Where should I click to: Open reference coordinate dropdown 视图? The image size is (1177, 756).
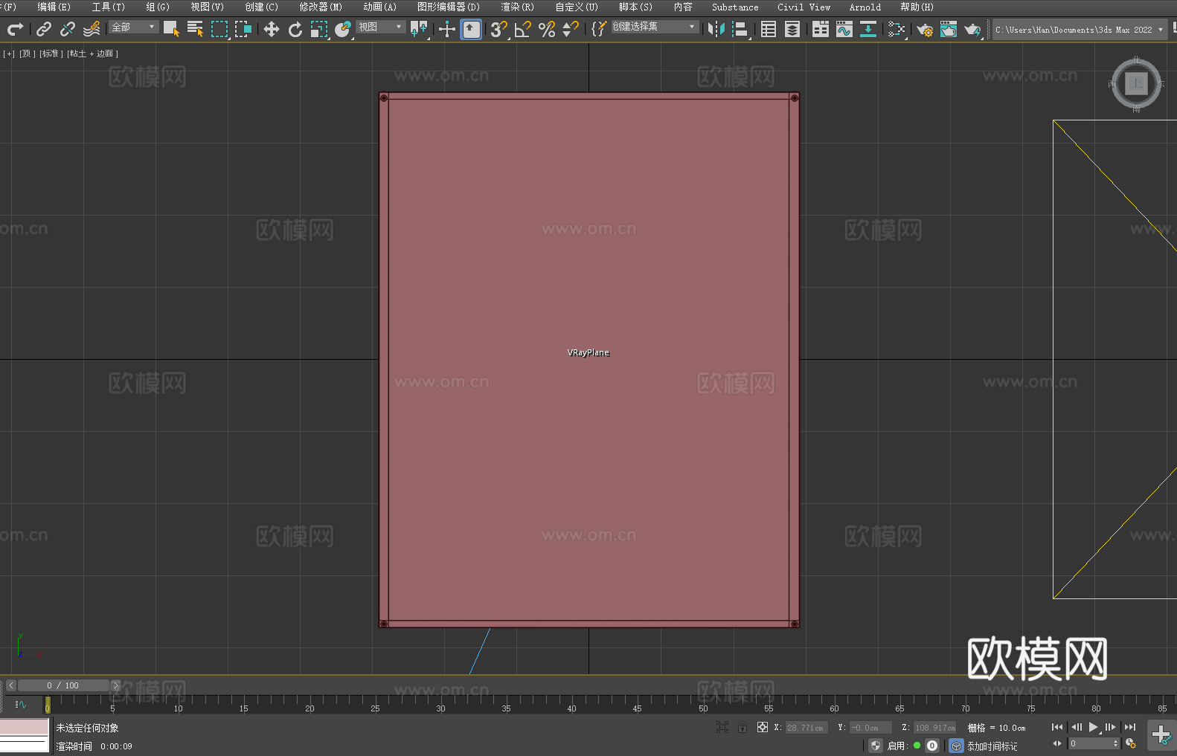(x=380, y=27)
